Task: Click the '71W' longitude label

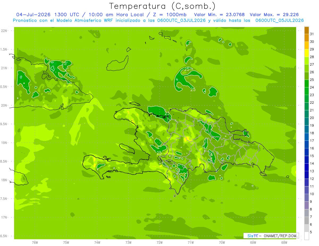Action: coord(191,243)
